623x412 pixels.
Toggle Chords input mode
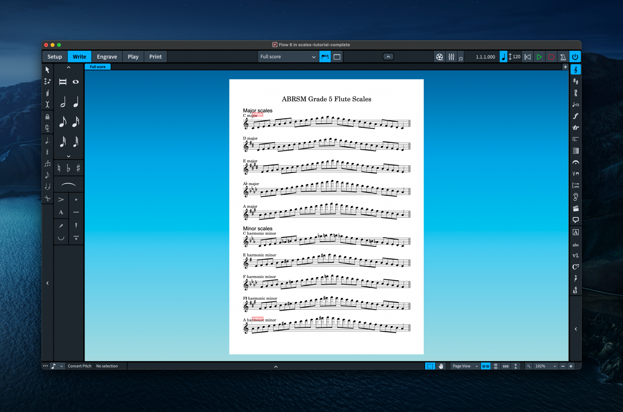coord(47,93)
